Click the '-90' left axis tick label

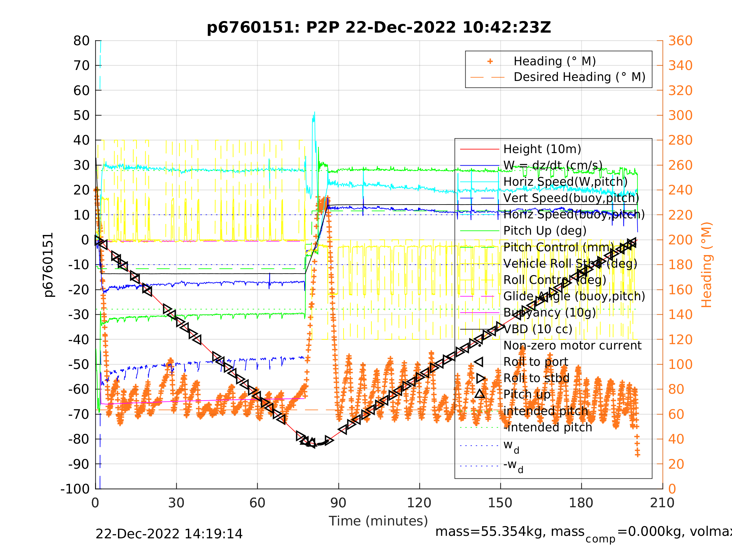click(79, 464)
